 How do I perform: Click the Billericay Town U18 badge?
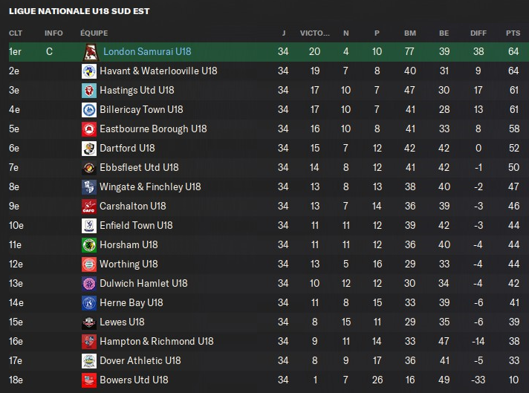88,110
